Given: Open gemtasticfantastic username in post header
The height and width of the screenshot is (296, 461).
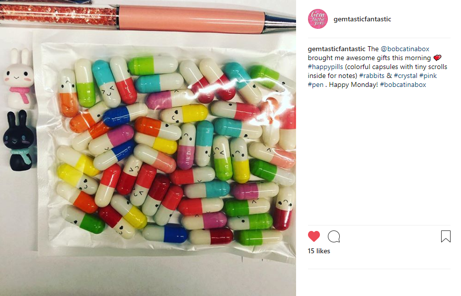Looking at the screenshot, I should [x=362, y=19].
